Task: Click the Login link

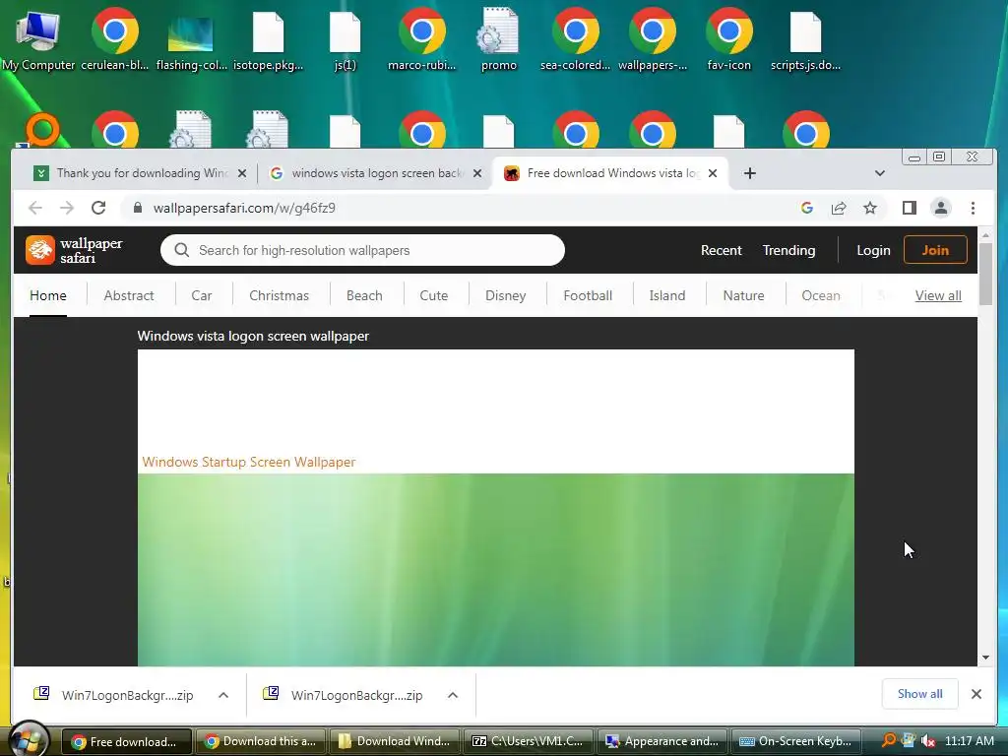Action: click(x=873, y=250)
